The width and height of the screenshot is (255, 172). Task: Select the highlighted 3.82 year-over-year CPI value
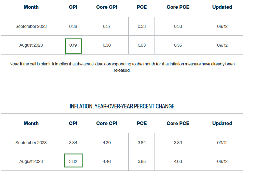pos(73,161)
